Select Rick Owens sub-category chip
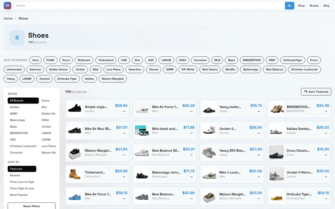Screen dimensions: 335x209 pos(210,69)
